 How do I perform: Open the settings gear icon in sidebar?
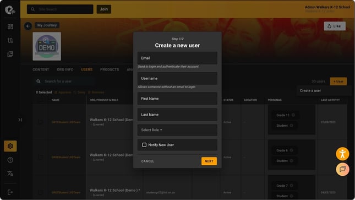pyautogui.click(x=10, y=146)
